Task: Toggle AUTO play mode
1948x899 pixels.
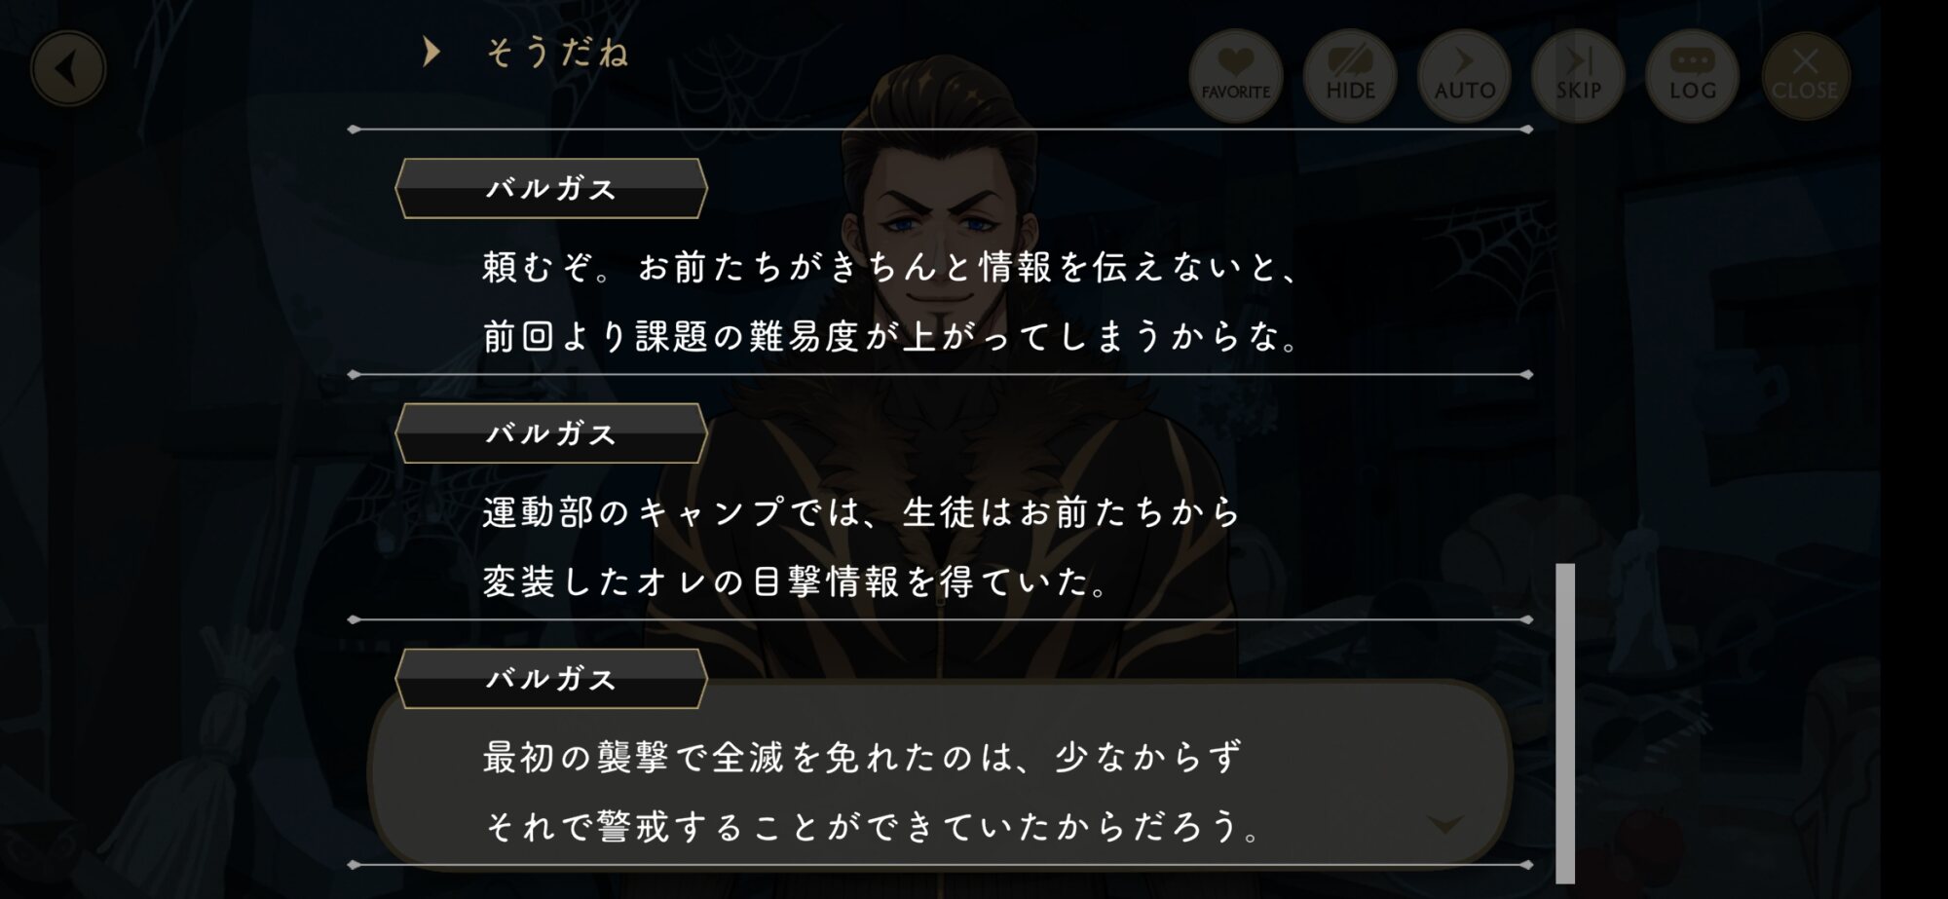Action: 1464,75
